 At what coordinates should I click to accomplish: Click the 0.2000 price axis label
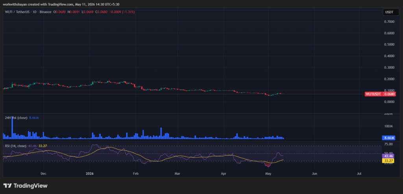click(x=388, y=79)
